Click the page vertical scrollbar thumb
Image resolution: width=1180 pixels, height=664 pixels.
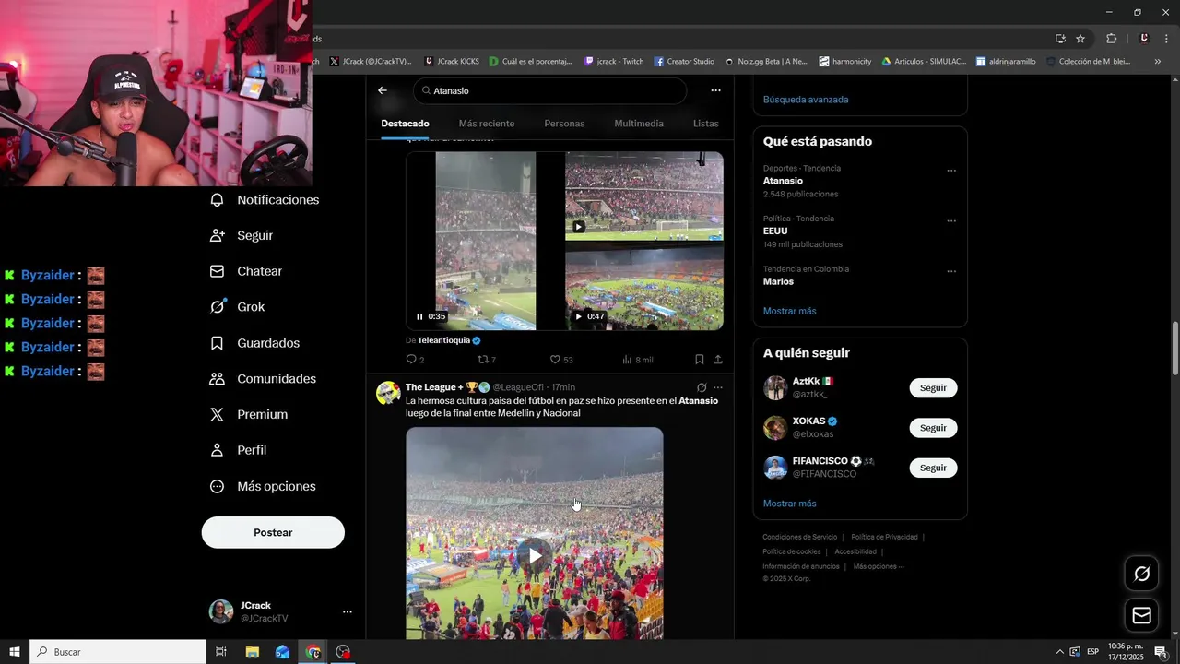pos(1174,349)
